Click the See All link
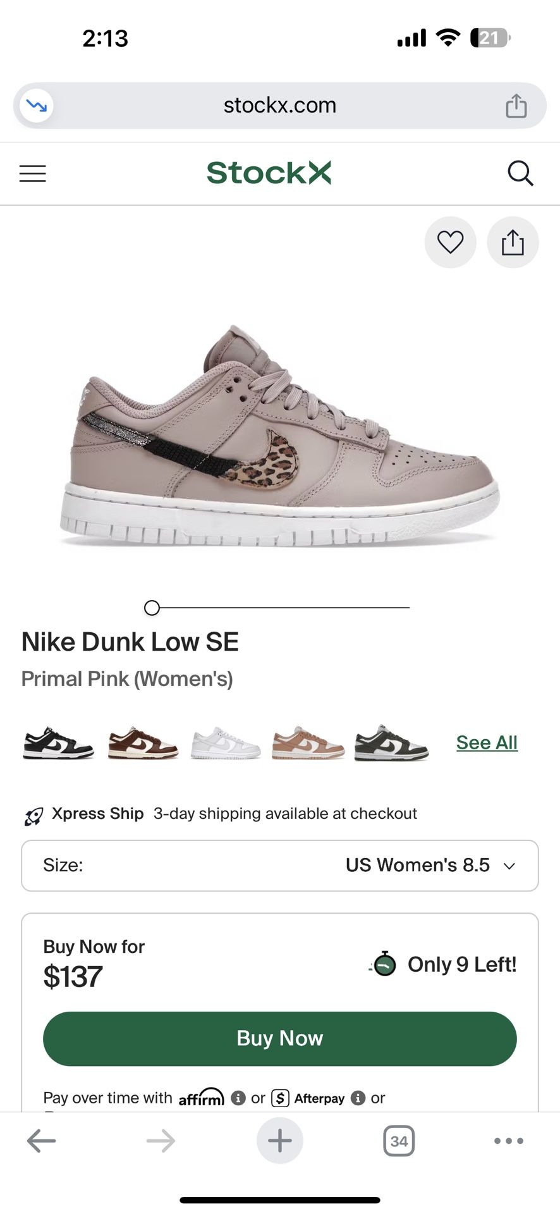This screenshot has height=1214, width=560. tap(487, 742)
